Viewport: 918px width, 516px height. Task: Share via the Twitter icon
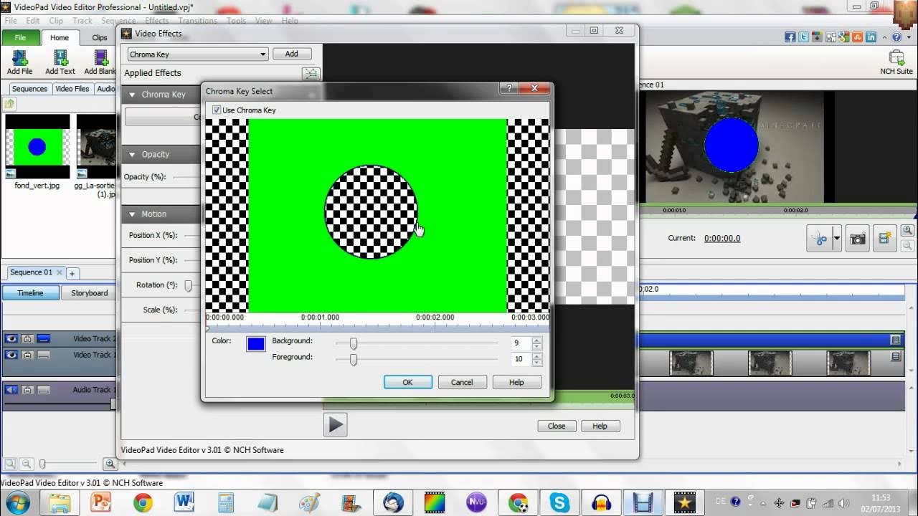(804, 37)
